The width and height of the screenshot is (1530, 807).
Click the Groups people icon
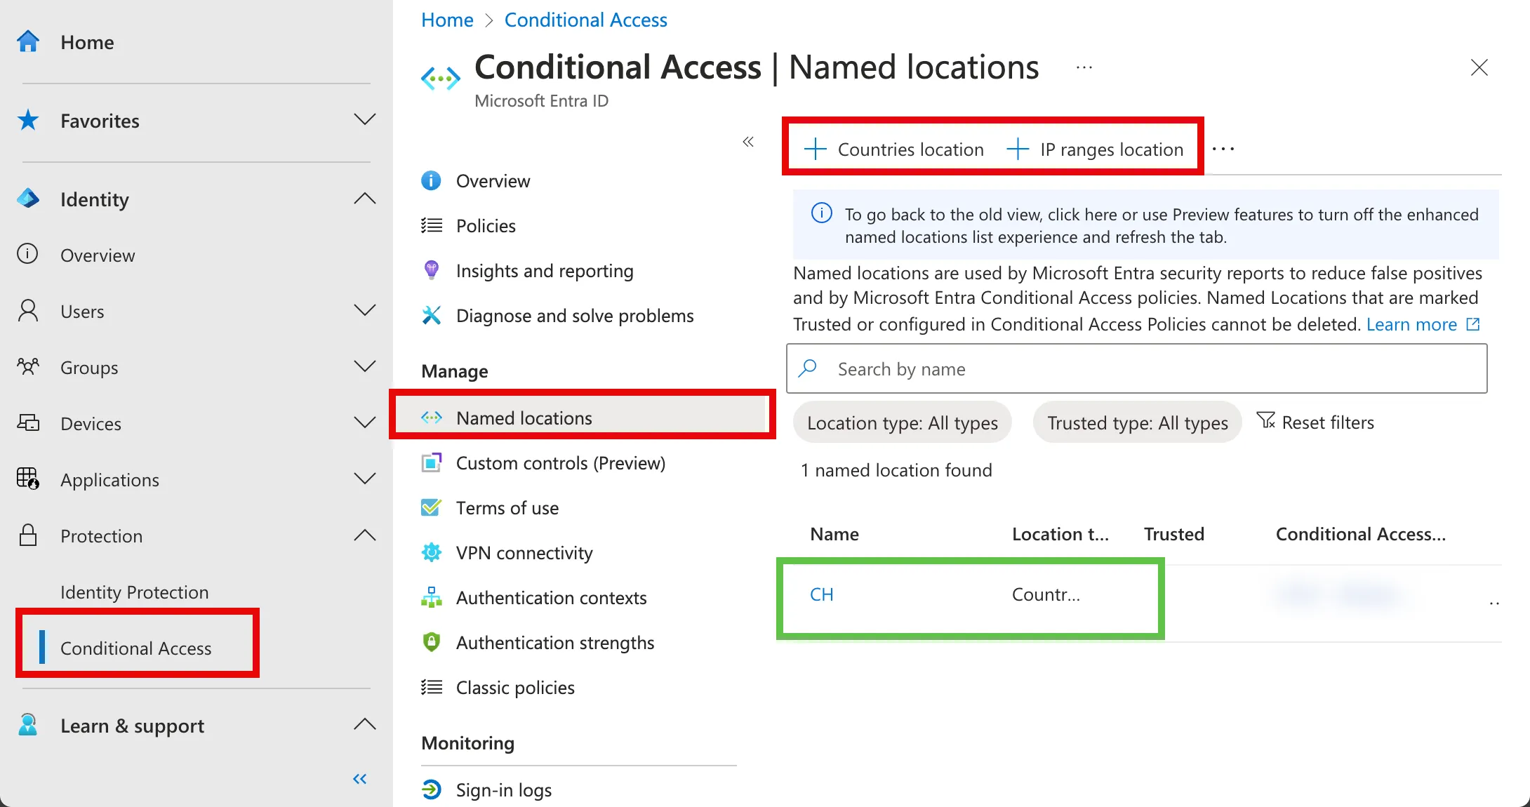click(28, 366)
